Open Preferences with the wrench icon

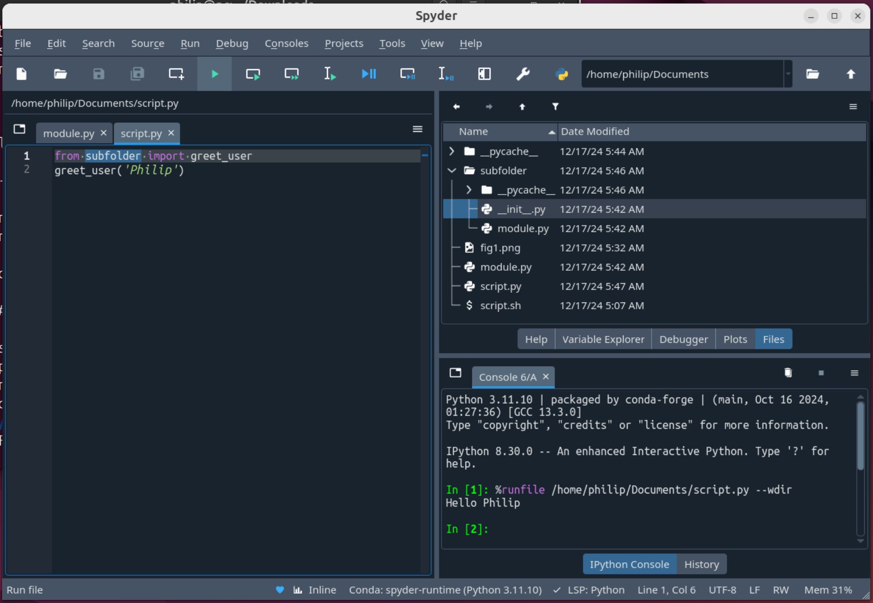(523, 74)
